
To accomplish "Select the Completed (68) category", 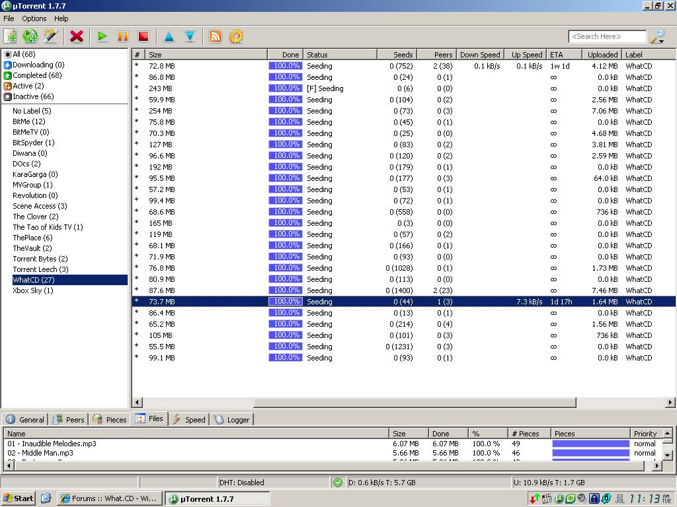I will pyautogui.click(x=33, y=75).
